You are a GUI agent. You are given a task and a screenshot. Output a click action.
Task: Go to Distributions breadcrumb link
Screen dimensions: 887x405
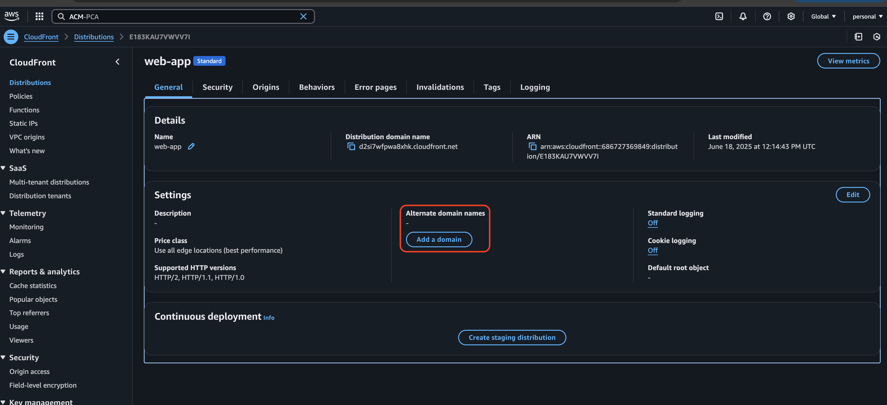(94, 37)
